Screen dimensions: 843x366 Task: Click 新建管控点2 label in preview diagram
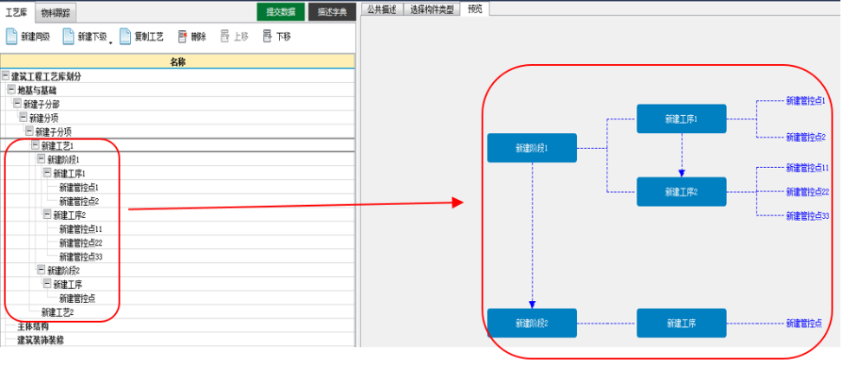(806, 137)
